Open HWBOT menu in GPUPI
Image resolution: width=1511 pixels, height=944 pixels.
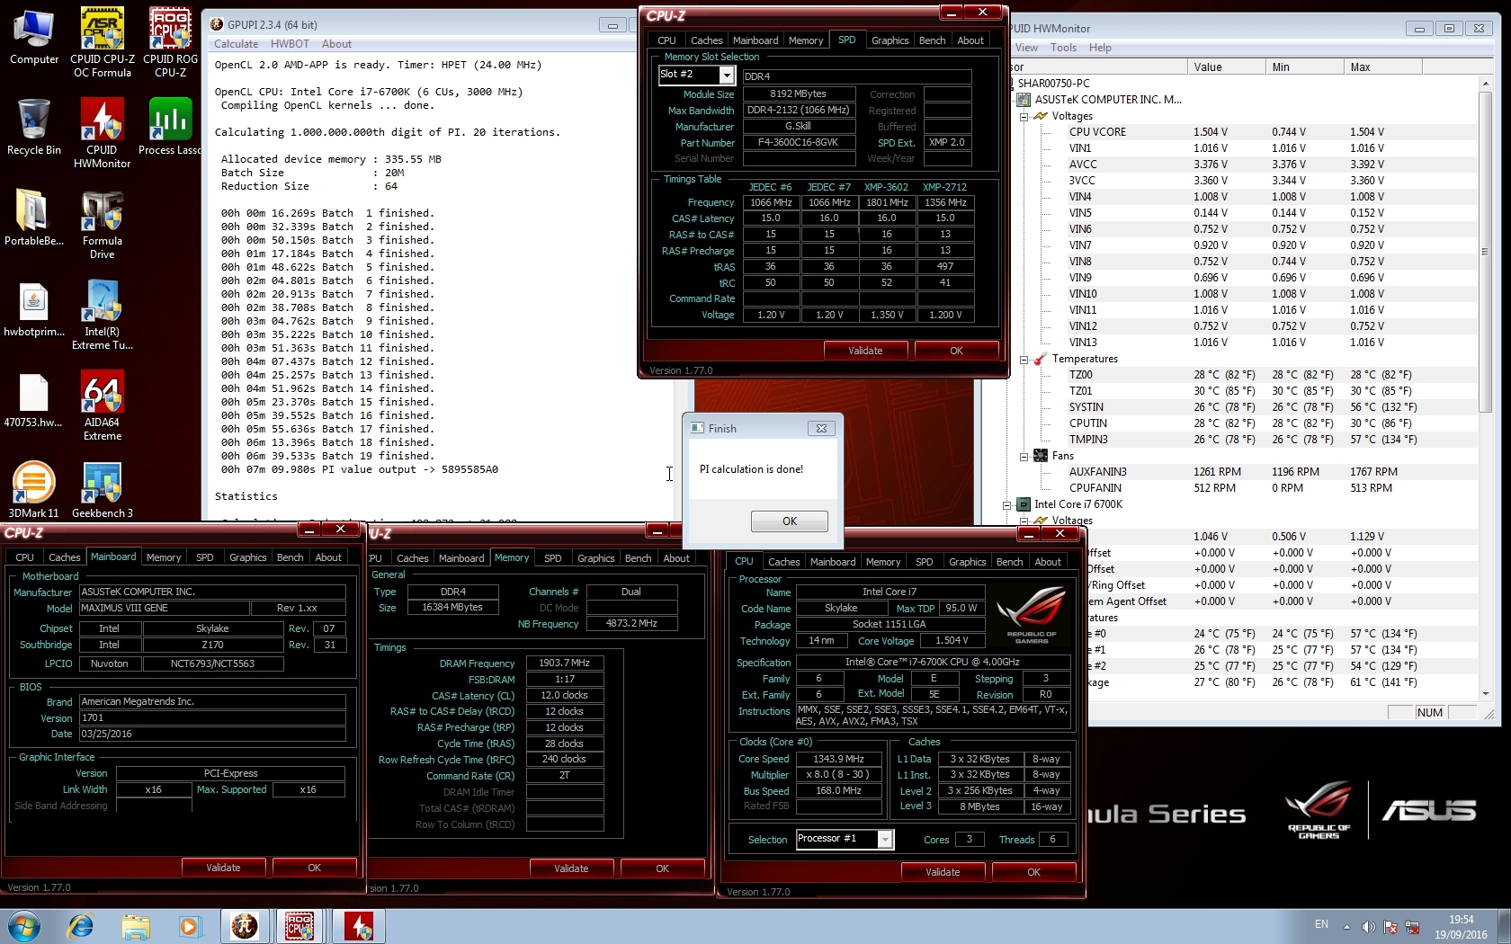290,44
